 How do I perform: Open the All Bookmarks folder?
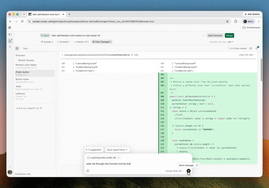pyautogui.click(x=251, y=27)
